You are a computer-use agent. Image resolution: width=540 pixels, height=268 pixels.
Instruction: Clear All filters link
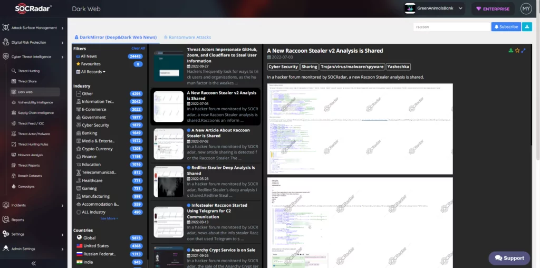[x=138, y=49]
